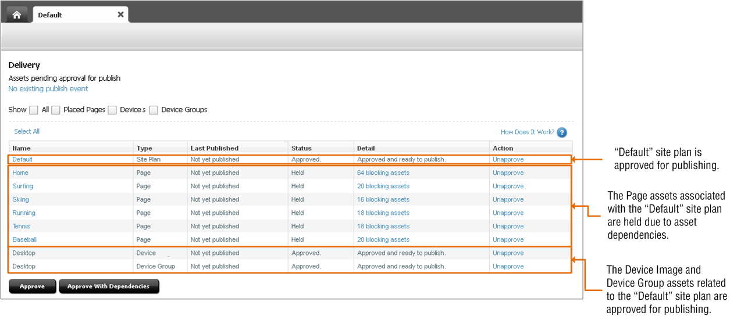
Task: Click the Last Published column header
Action: coord(237,148)
